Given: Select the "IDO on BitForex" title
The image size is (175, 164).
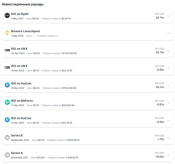Looking at the screenshot, I should pyautogui.click(x=22, y=101).
